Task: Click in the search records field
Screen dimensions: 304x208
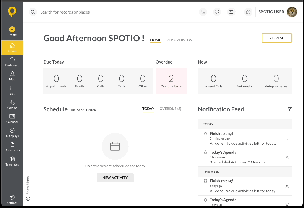Action: (65, 12)
